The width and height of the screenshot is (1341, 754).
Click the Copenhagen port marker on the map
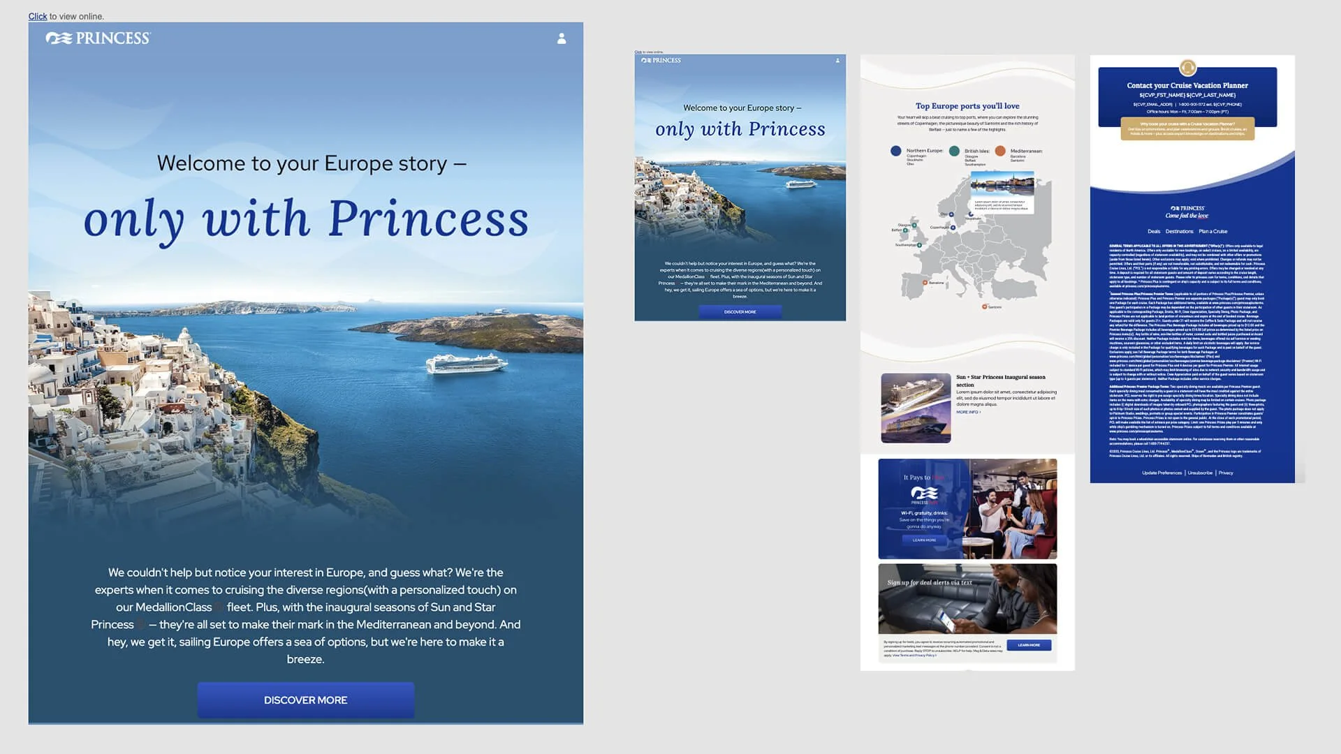953,227
